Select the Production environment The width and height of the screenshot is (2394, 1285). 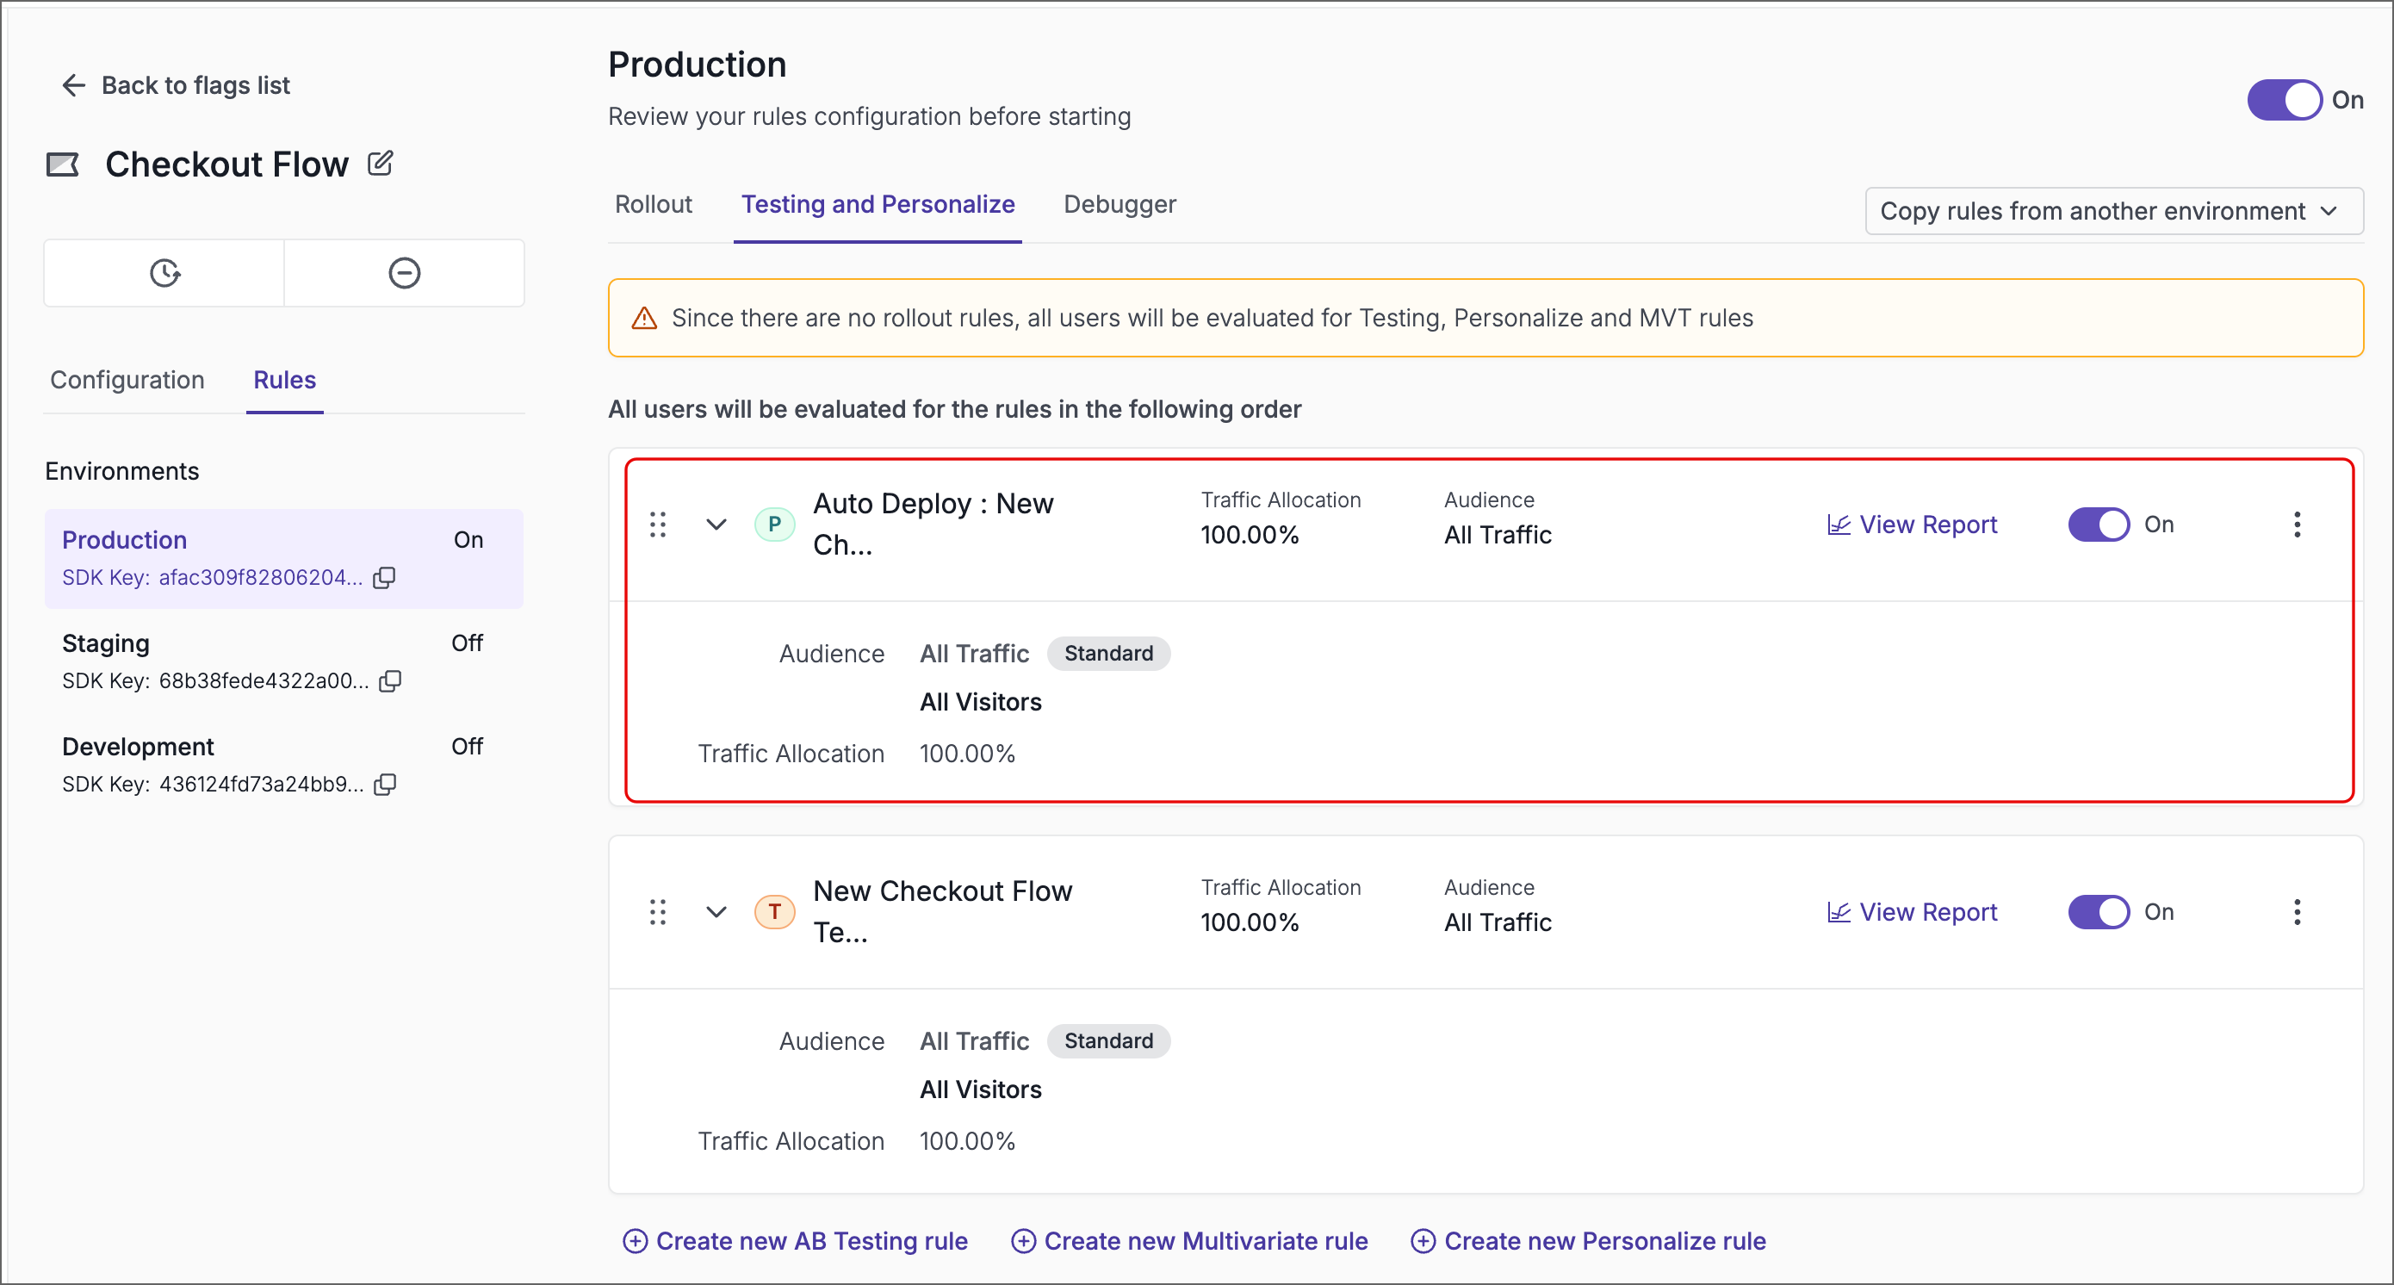(283, 558)
